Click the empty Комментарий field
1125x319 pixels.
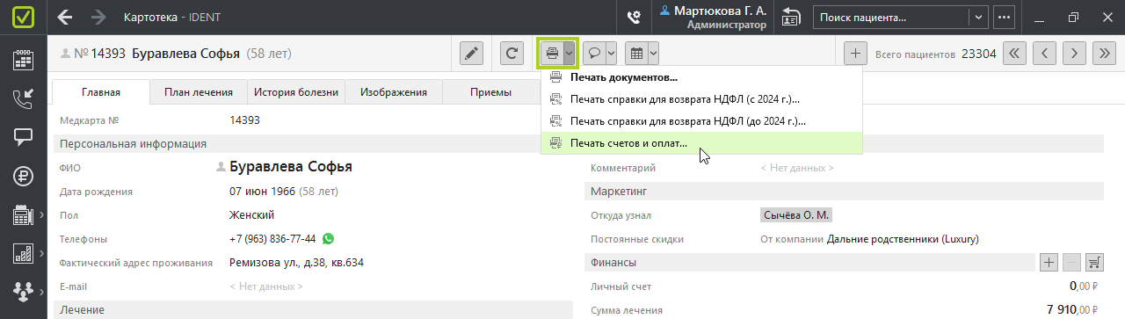(797, 168)
